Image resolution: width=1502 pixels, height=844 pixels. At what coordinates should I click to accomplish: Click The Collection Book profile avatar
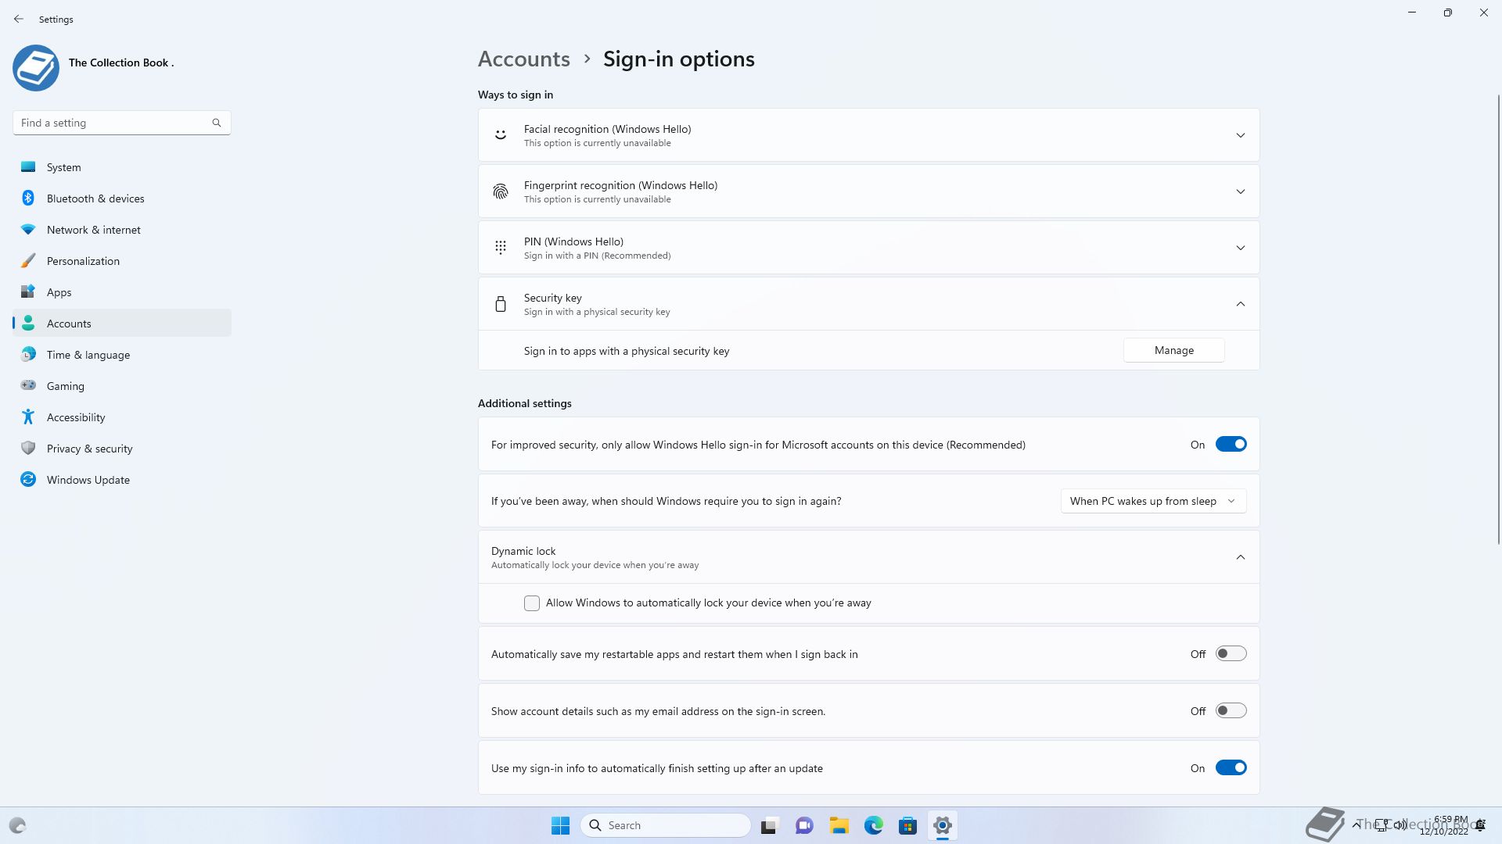tap(36, 67)
